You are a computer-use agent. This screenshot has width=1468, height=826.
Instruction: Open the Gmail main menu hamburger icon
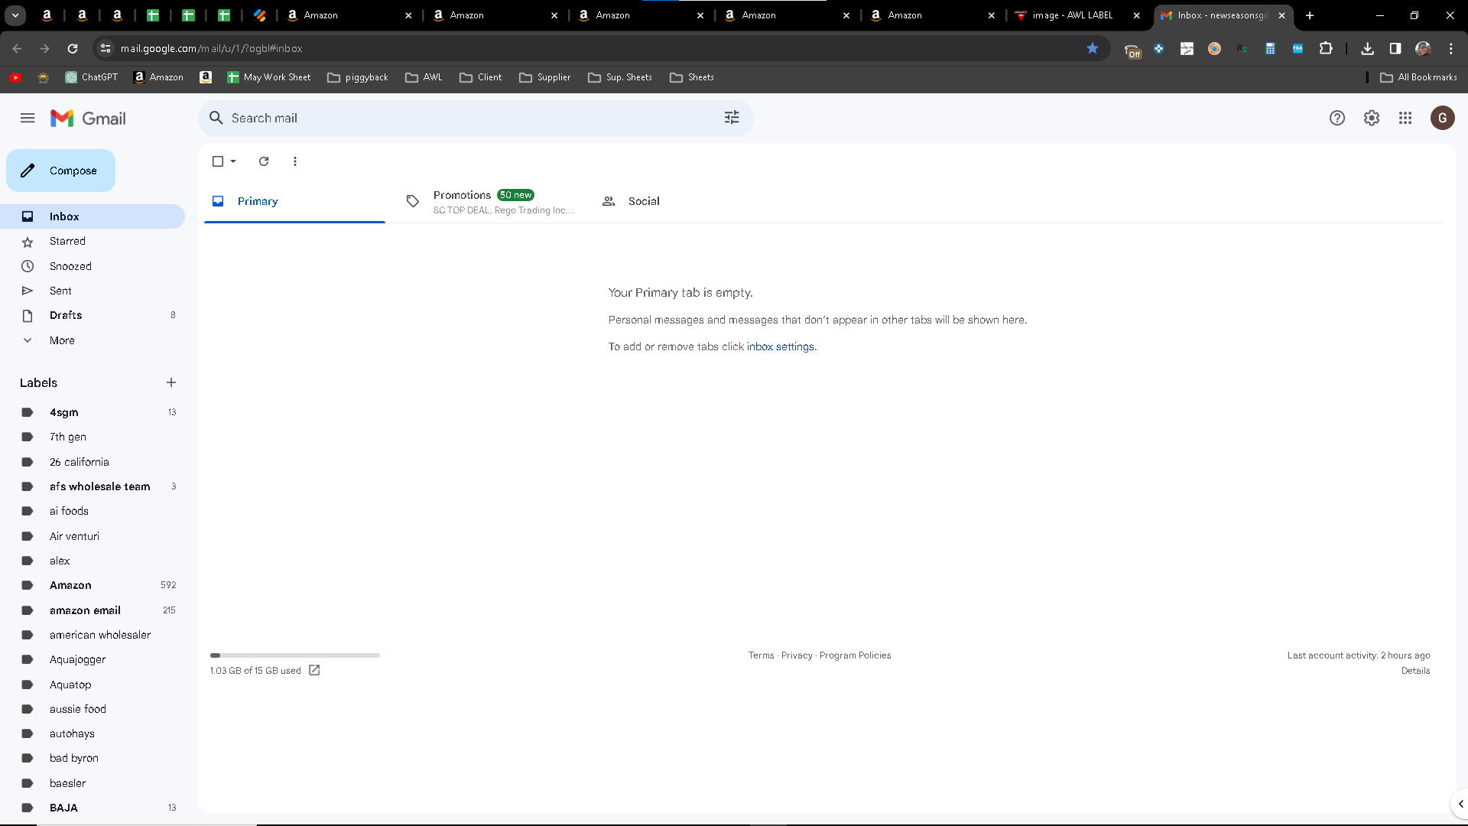point(28,118)
